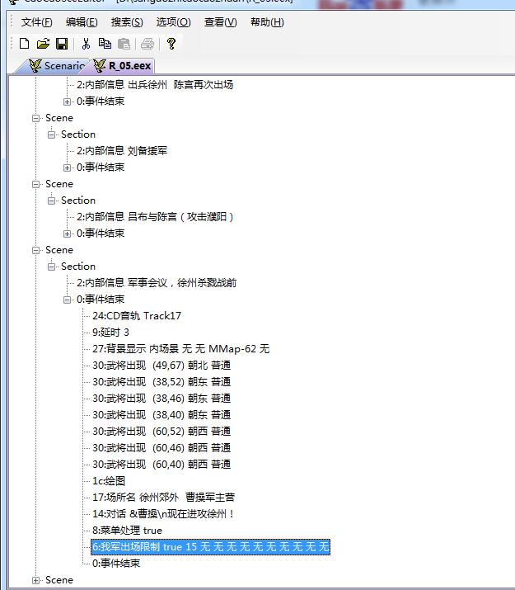Select 2:内部信息 军事会议，徐州杀戮战前 row
The width and height of the screenshot is (515, 590).
click(x=157, y=283)
